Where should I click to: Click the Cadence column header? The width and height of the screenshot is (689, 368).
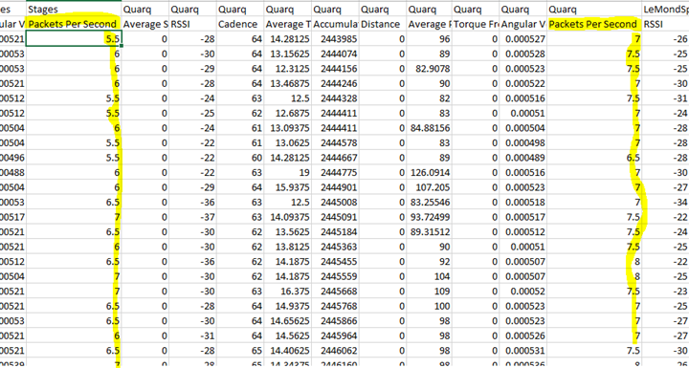pyautogui.click(x=240, y=24)
